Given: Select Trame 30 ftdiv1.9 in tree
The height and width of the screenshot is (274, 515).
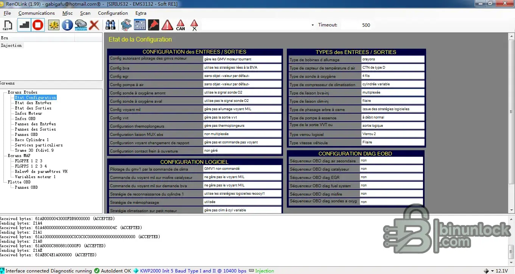Looking at the screenshot, I should (x=34, y=150).
